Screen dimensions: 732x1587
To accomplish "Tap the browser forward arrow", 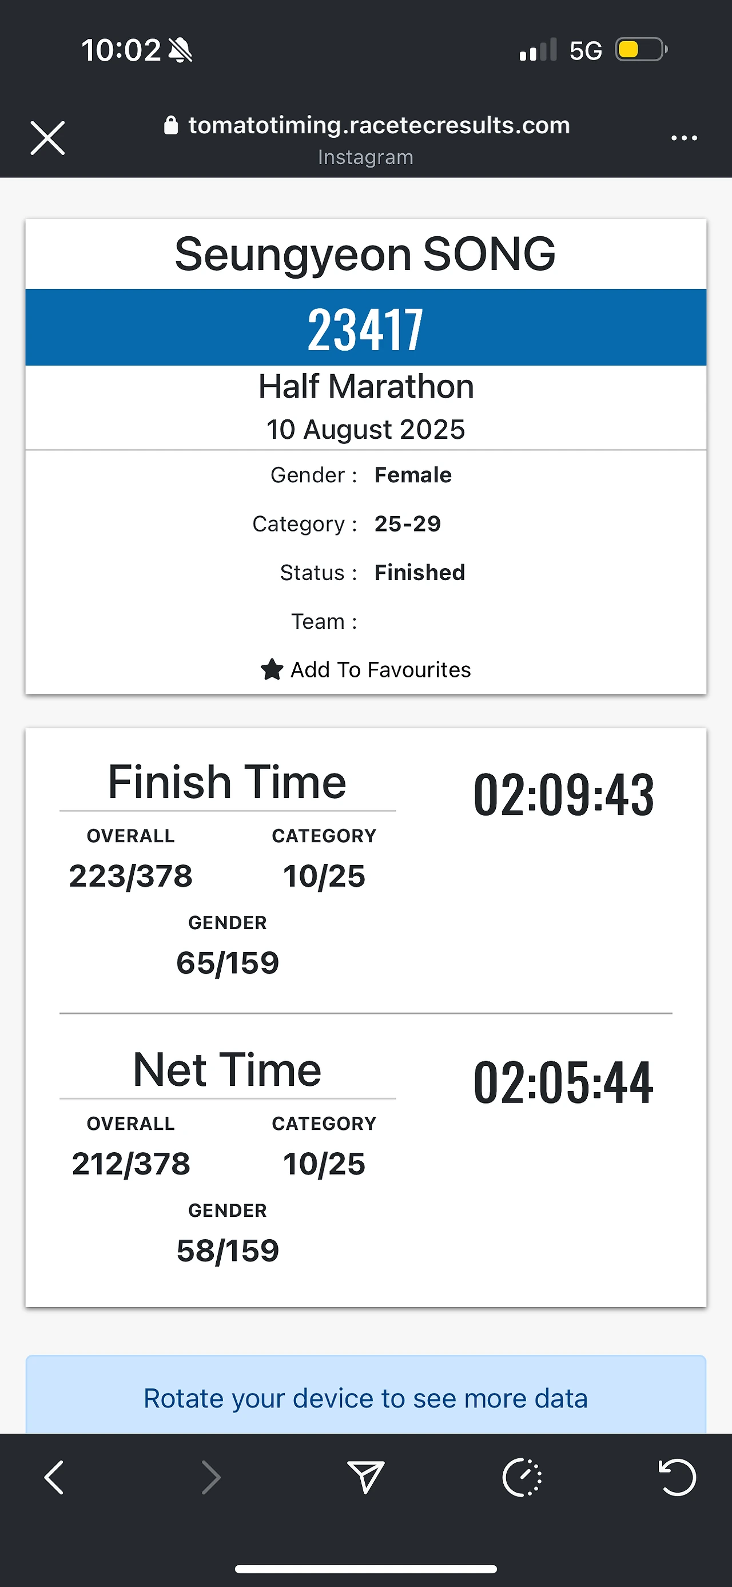I will point(210,1477).
